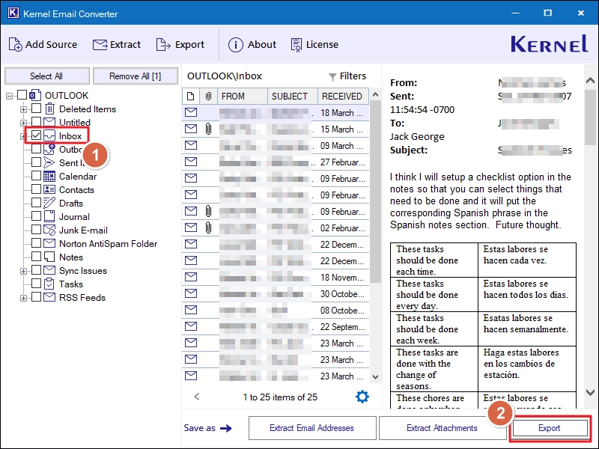Screen dimensions: 599x449
Task: Click the Export document icon in toolbar
Action: (163, 45)
